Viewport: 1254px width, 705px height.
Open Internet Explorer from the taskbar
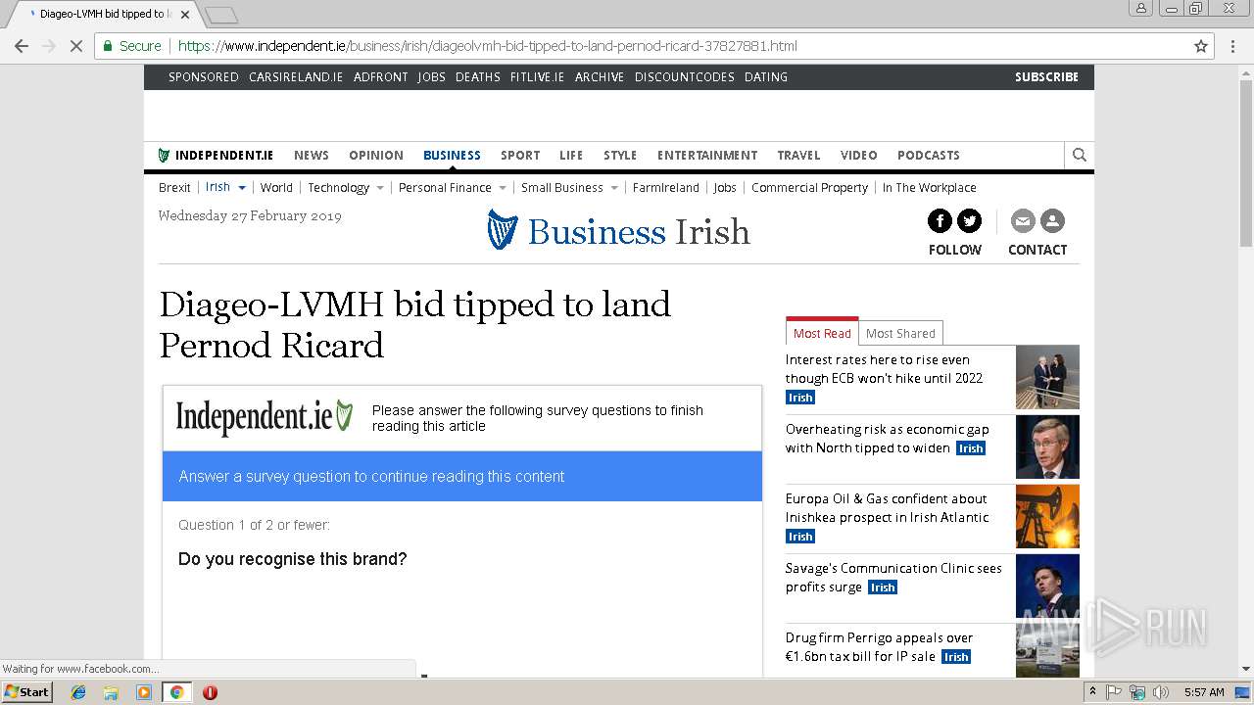[78, 692]
